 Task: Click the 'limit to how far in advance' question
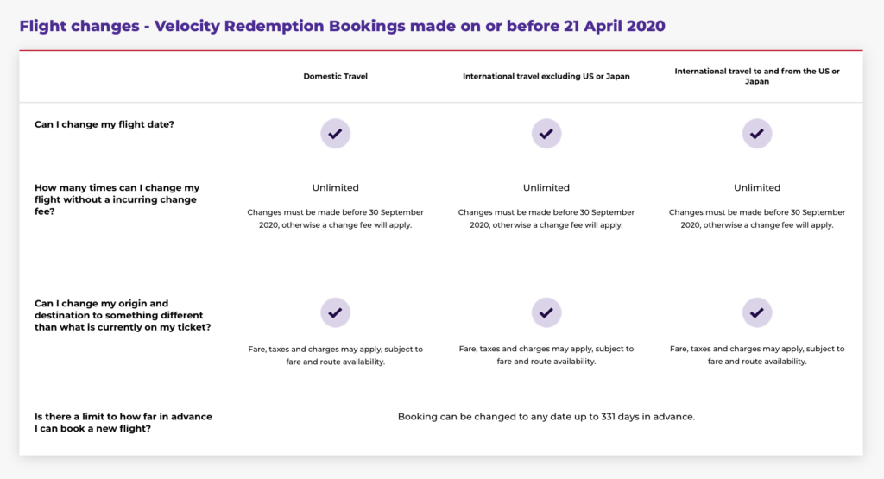click(x=123, y=423)
